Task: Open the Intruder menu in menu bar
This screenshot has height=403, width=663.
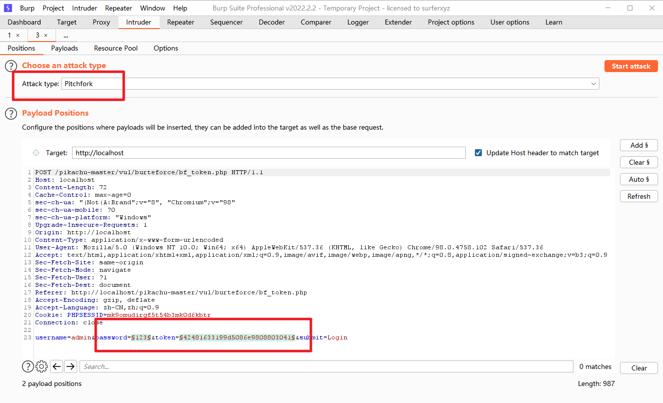Action: click(x=85, y=8)
